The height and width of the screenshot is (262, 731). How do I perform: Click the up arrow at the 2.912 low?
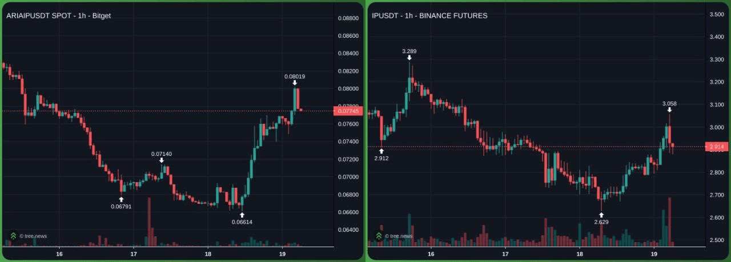click(x=381, y=151)
